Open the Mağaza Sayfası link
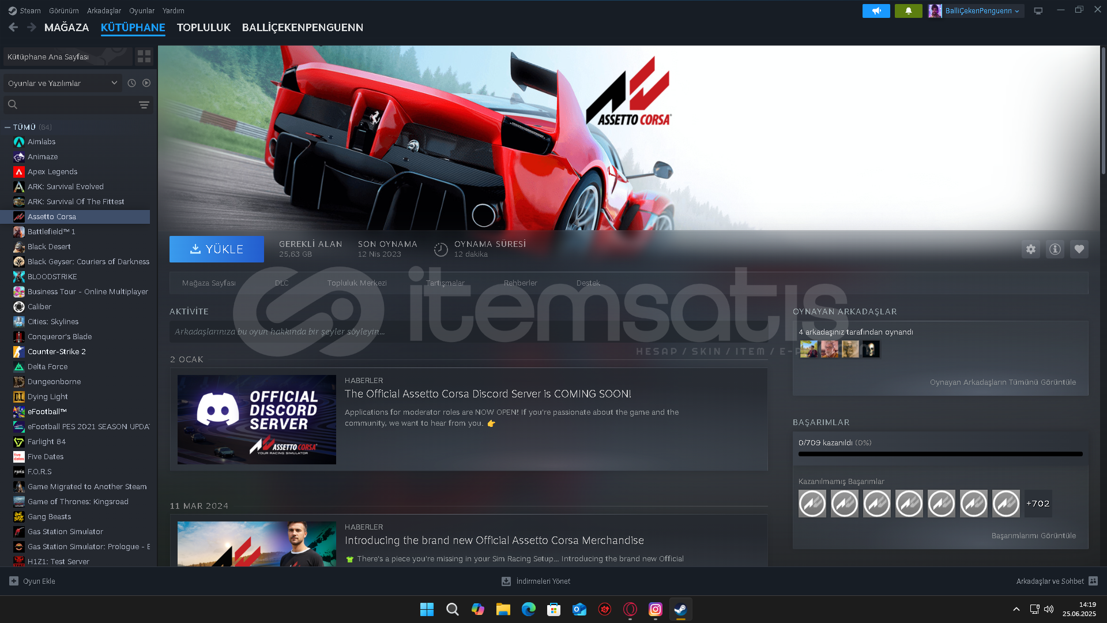This screenshot has width=1107, height=623. click(209, 283)
